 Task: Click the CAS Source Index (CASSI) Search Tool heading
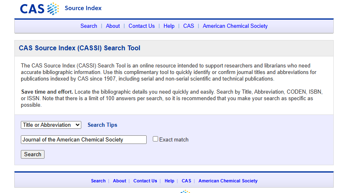[79, 48]
